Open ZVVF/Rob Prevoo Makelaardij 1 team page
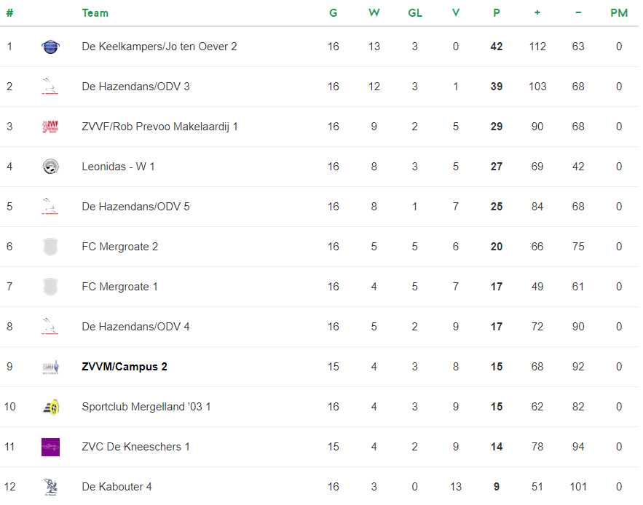643x505 pixels. 159,127
